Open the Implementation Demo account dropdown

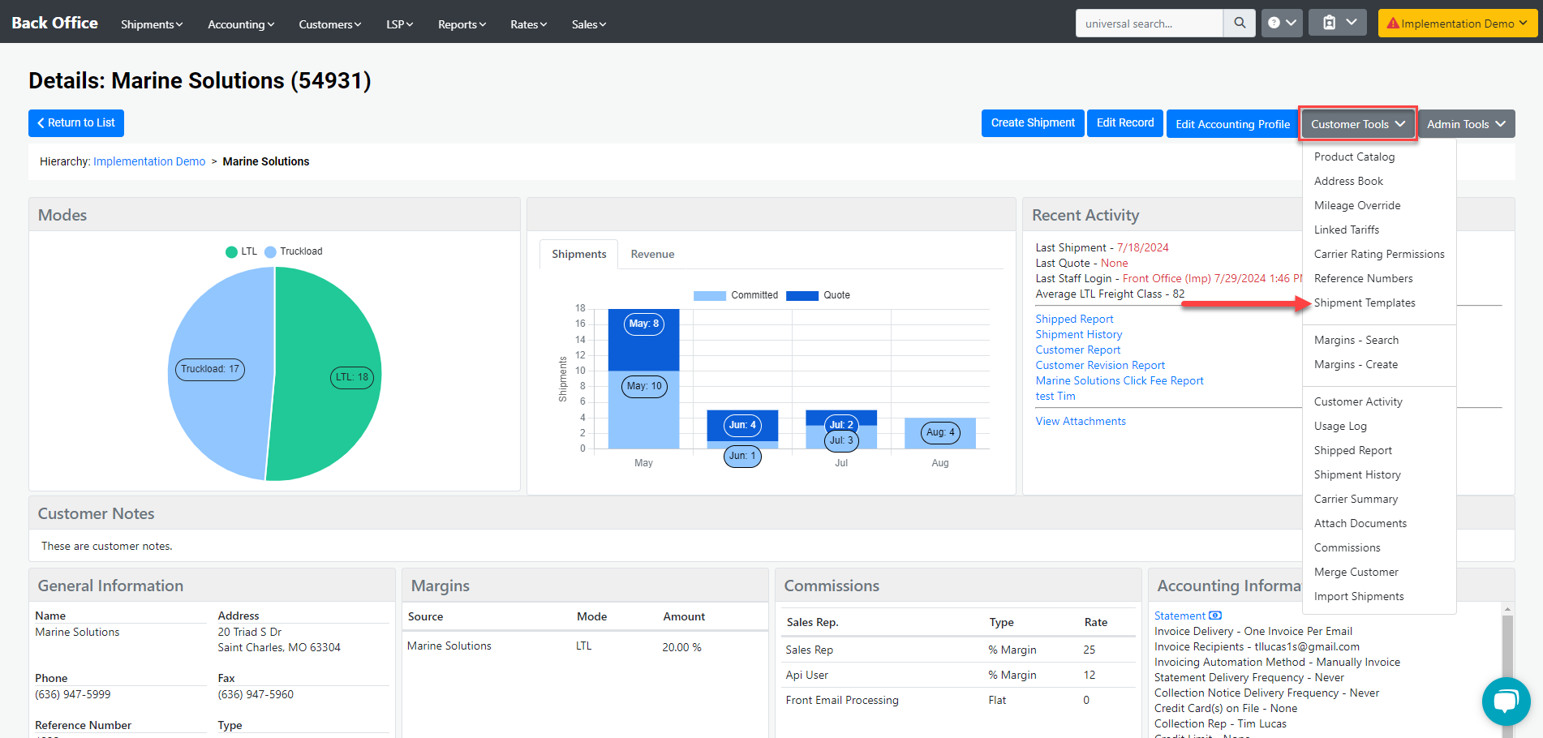pyautogui.click(x=1457, y=24)
